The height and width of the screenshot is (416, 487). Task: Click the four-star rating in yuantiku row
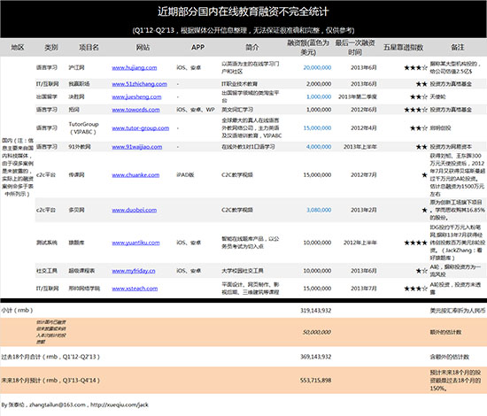click(415, 243)
